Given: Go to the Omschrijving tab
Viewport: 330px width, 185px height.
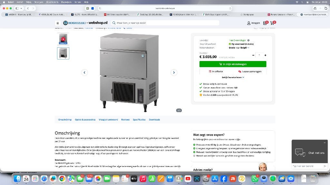Looking at the screenshot, I should click(65, 120).
